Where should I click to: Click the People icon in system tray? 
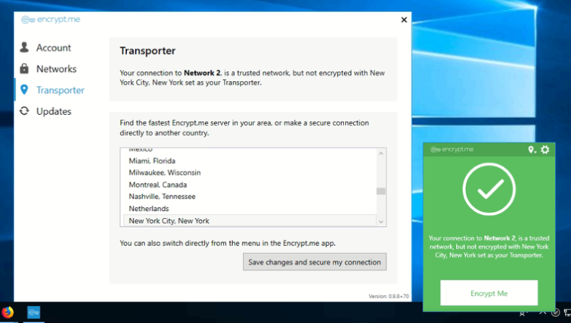523,312
